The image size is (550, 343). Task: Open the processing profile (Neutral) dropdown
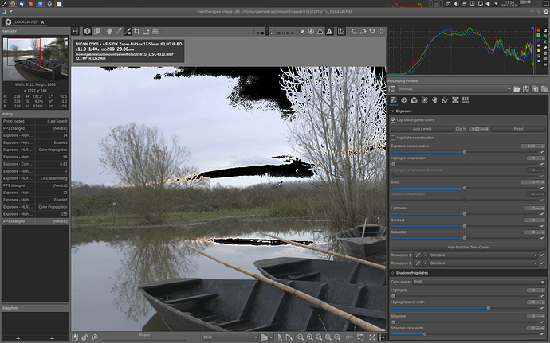pyautogui.click(x=448, y=88)
